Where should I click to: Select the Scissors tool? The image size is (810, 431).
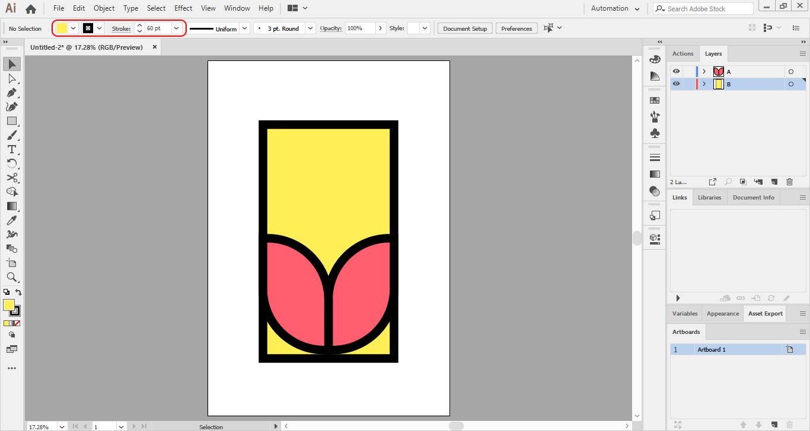11,178
